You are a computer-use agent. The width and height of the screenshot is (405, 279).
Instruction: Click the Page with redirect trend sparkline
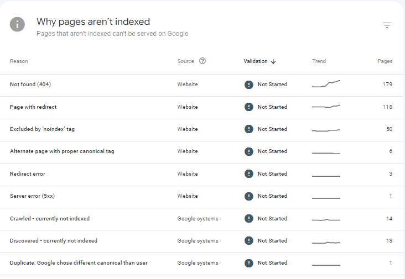point(326,106)
